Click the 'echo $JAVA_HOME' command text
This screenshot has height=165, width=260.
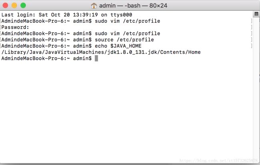tap(118, 46)
